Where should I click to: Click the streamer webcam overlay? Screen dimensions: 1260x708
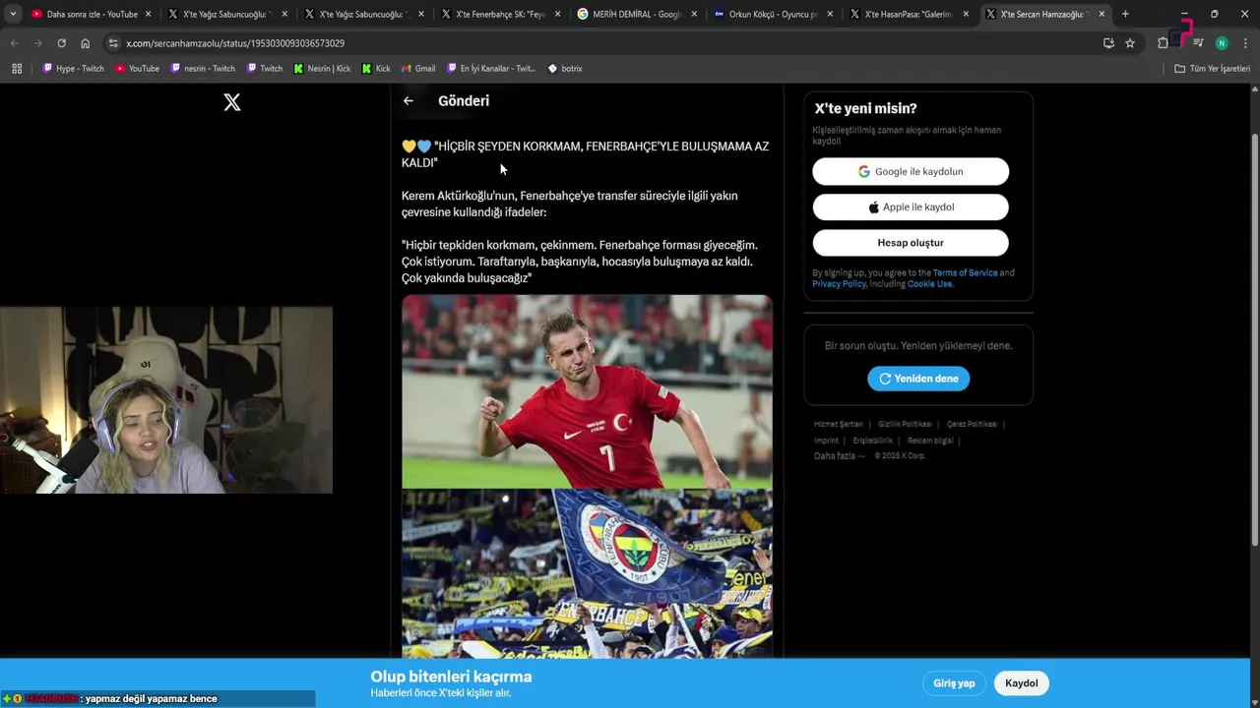point(166,399)
